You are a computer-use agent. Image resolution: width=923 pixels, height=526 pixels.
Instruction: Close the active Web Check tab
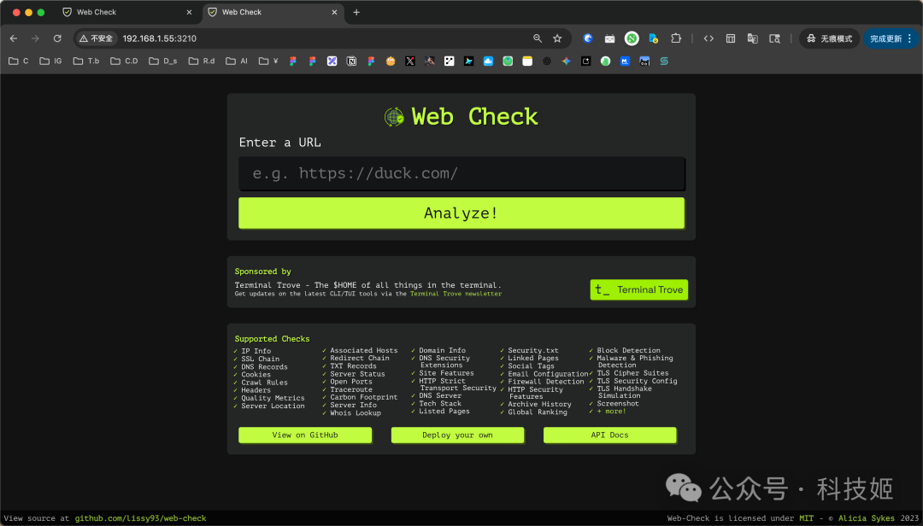[x=334, y=12]
